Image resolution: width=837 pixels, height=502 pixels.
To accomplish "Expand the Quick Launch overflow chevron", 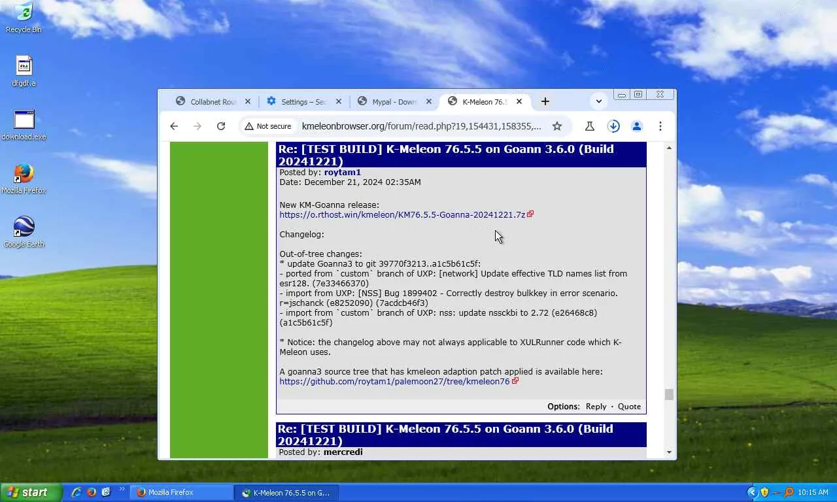I will click(122, 489).
